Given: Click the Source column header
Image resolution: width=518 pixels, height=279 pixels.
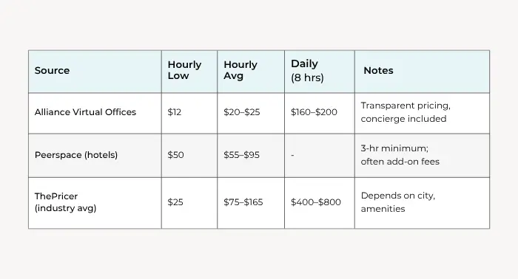Looking at the screenshot, I should pos(95,72).
